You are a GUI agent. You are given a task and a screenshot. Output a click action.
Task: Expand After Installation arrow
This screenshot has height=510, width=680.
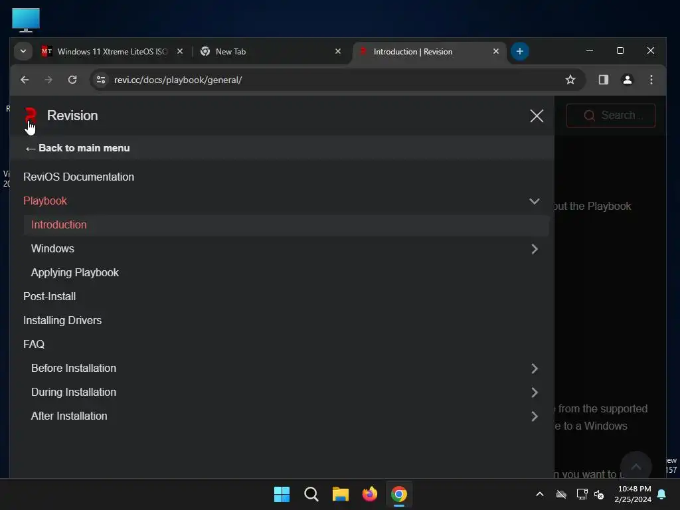[535, 416]
